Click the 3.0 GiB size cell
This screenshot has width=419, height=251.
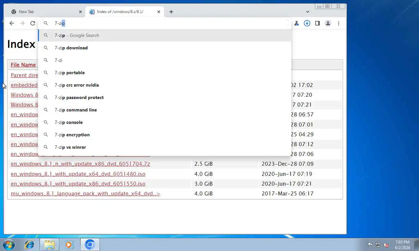click(204, 184)
